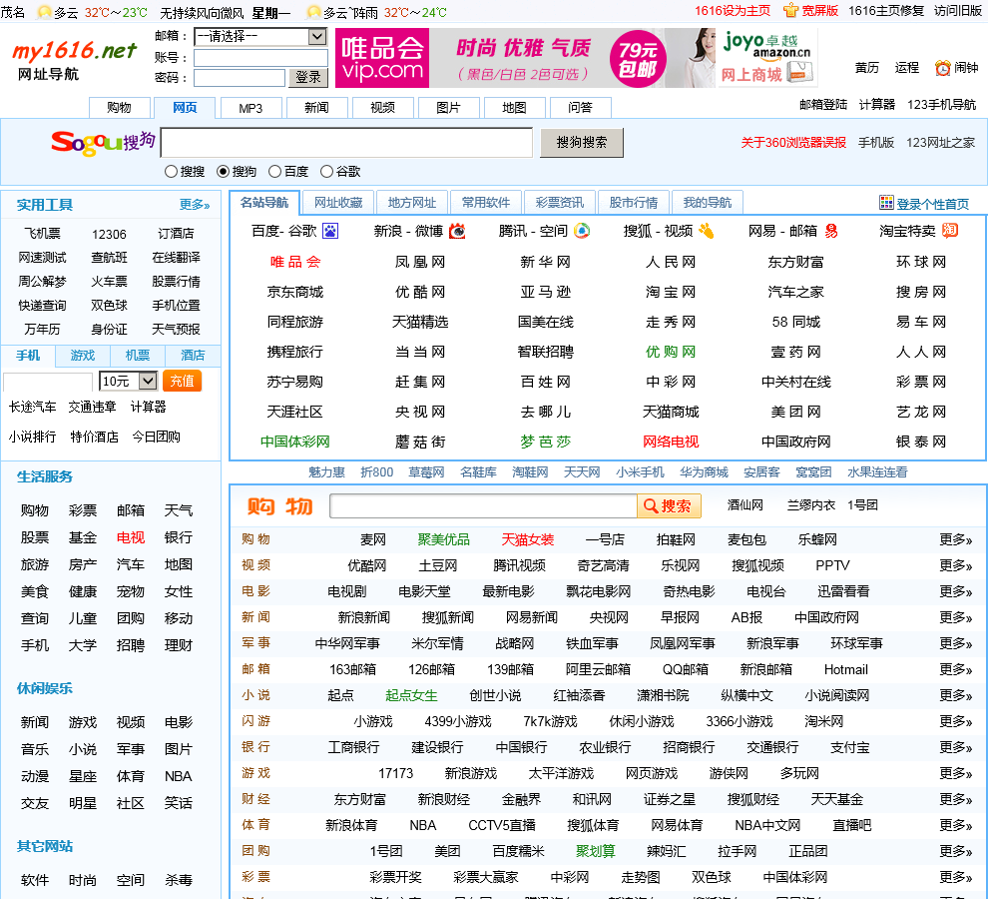Click the phone number recharge field
Screen dimensions: 988x899
tap(48, 381)
